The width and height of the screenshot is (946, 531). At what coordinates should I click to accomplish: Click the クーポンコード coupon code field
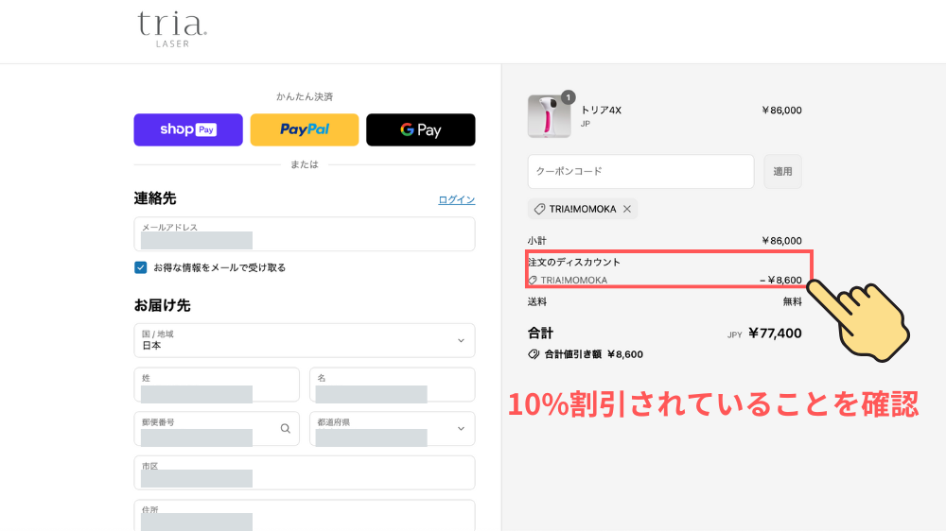click(x=640, y=171)
